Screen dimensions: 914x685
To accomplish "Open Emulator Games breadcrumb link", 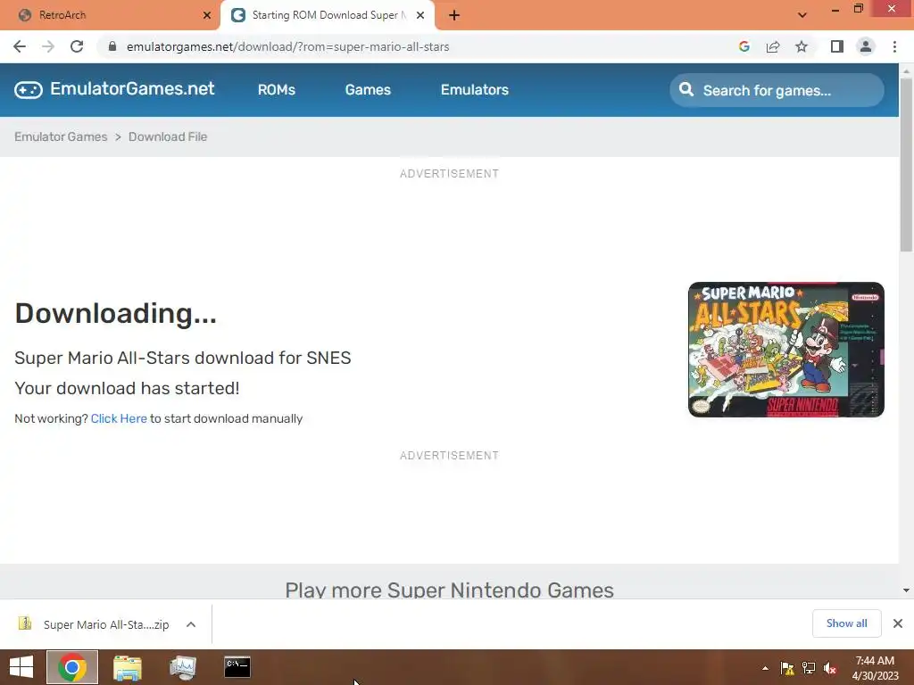I will [61, 136].
